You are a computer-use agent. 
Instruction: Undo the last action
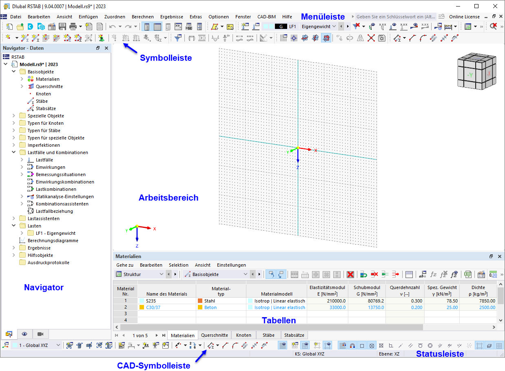coord(113,26)
